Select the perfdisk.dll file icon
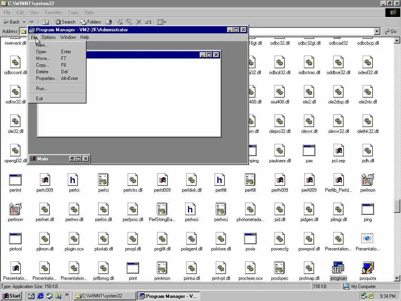This screenshot has height=301, width=401. (x=191, y=180)
